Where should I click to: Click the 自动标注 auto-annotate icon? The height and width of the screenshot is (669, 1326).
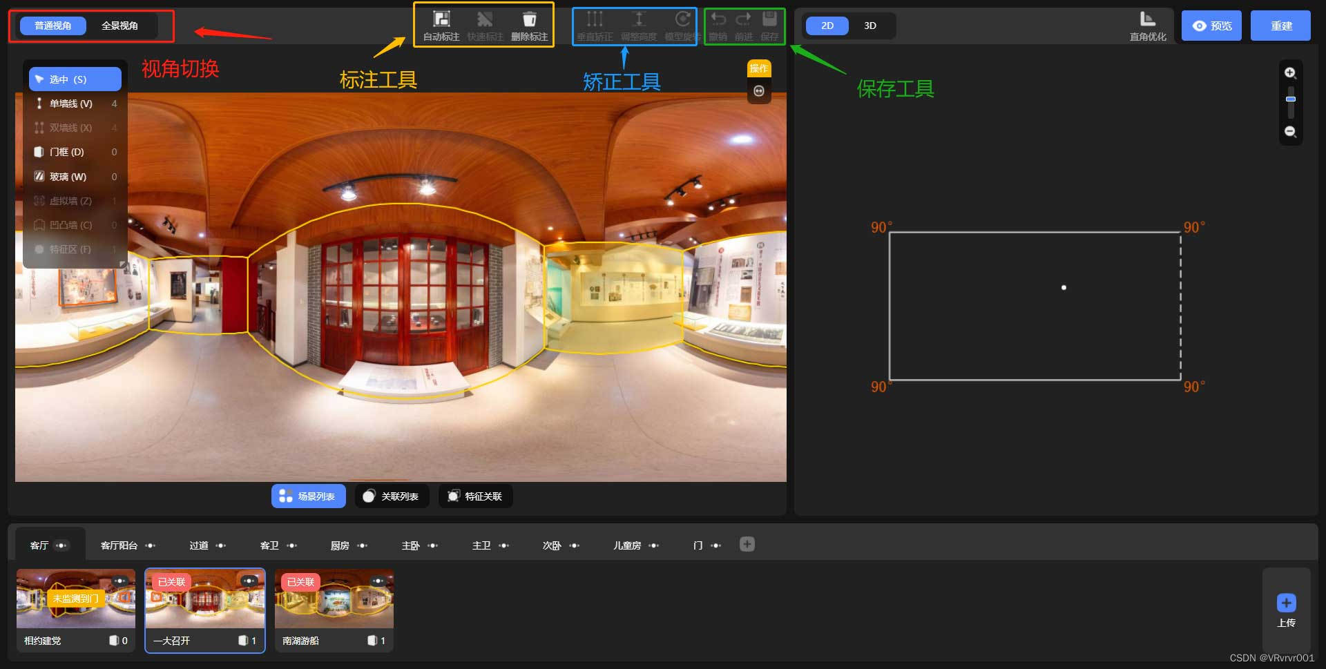(441, 19)
